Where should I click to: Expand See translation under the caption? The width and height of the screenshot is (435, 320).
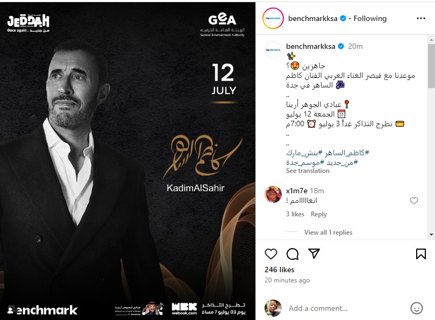308,171
